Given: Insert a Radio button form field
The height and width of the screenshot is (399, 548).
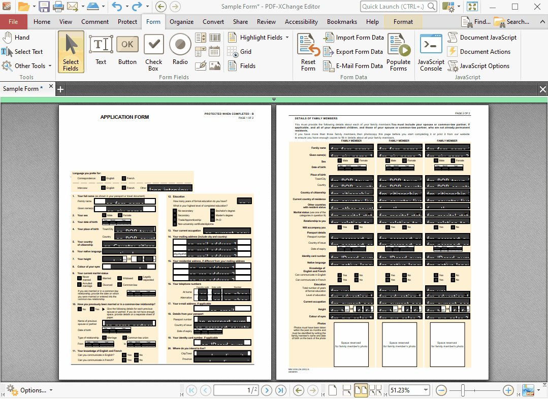Looking at the screenshot, I should click(180, 51).
